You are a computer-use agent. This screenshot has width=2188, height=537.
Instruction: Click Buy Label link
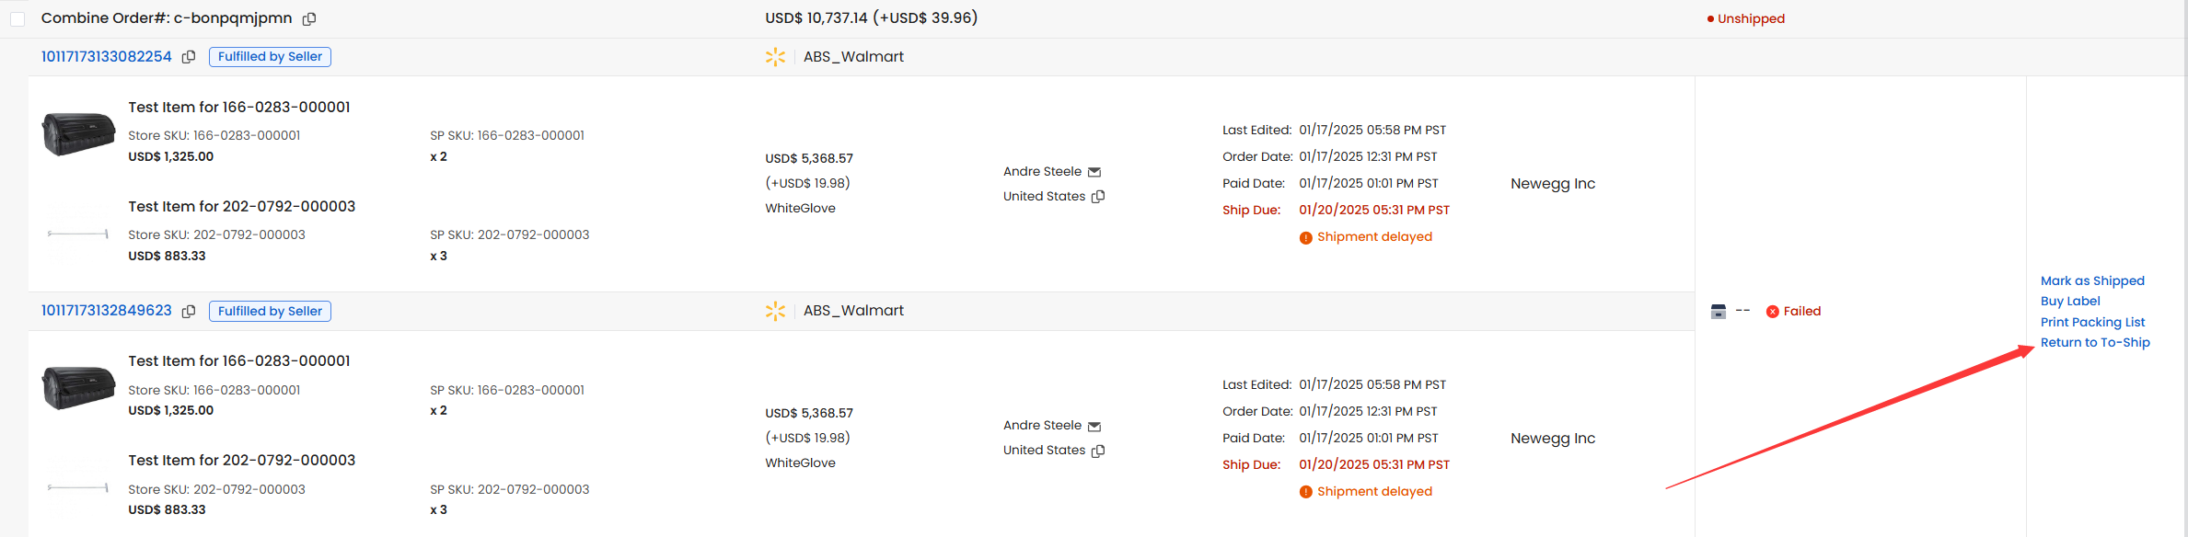click(2070, 301)
